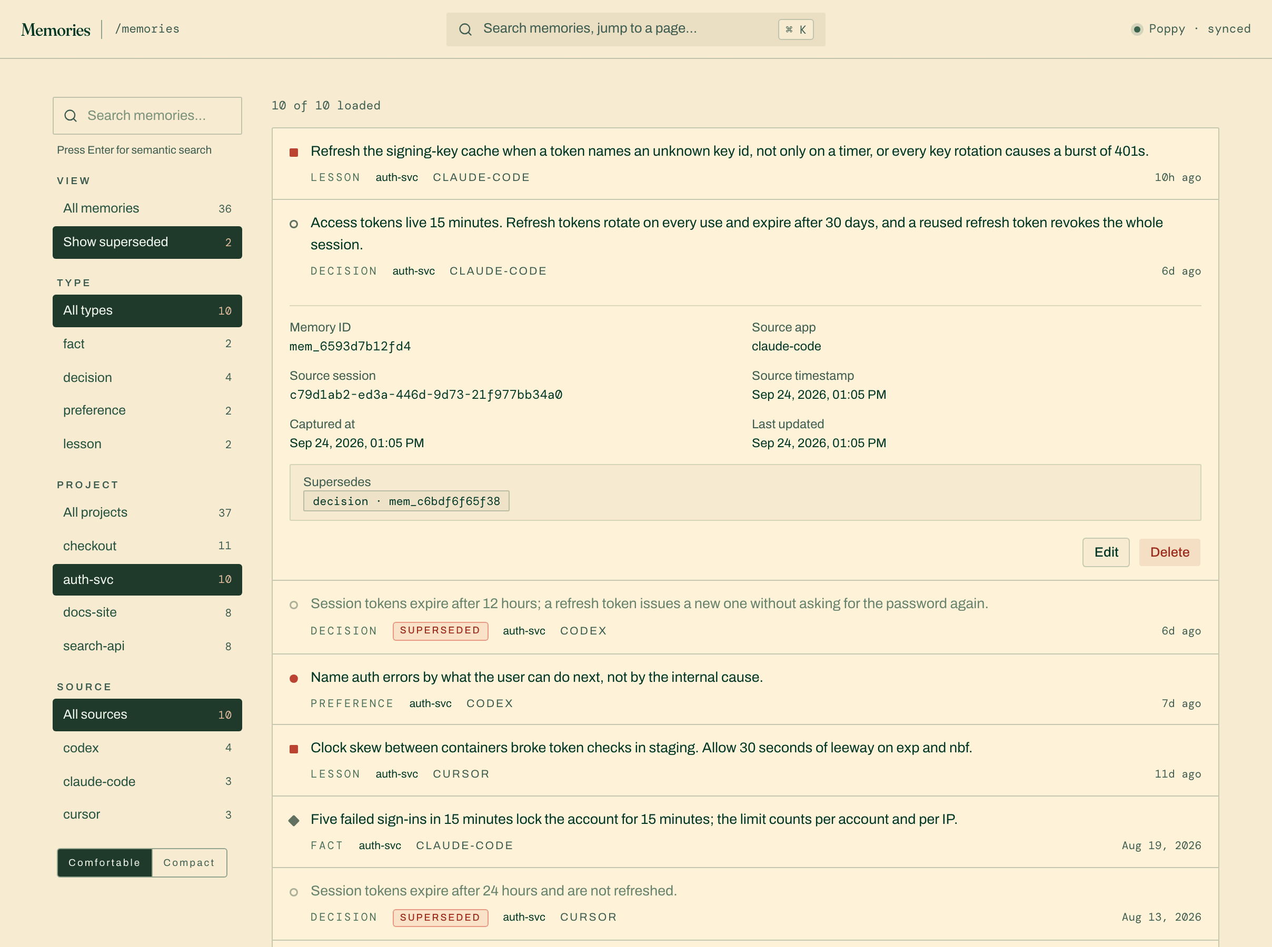This screenshot has height=947, width=1272.
Task: Expand the Clock skew lesson row
Action: click(x=745, y=761)
